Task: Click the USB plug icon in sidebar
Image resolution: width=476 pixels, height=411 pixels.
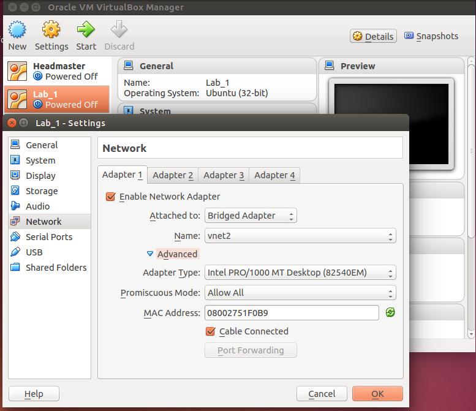Action: pyautogui.click(x=15, y=252)
